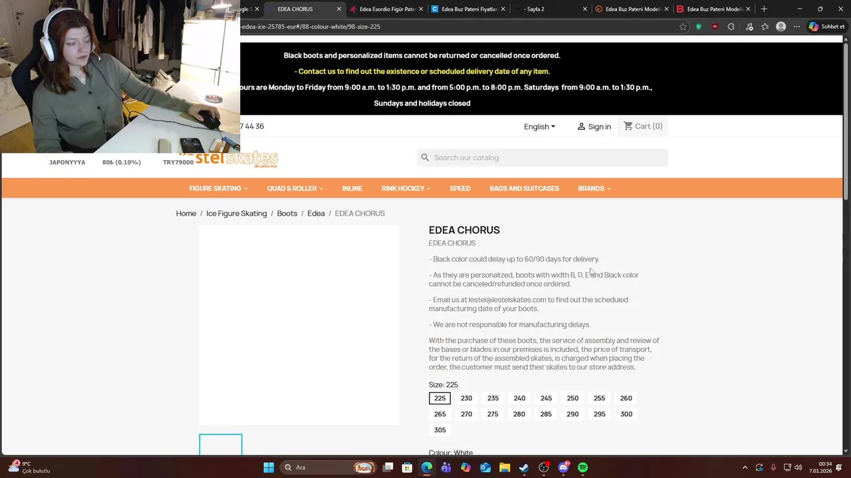Select size 260

[x=626, y=398]
